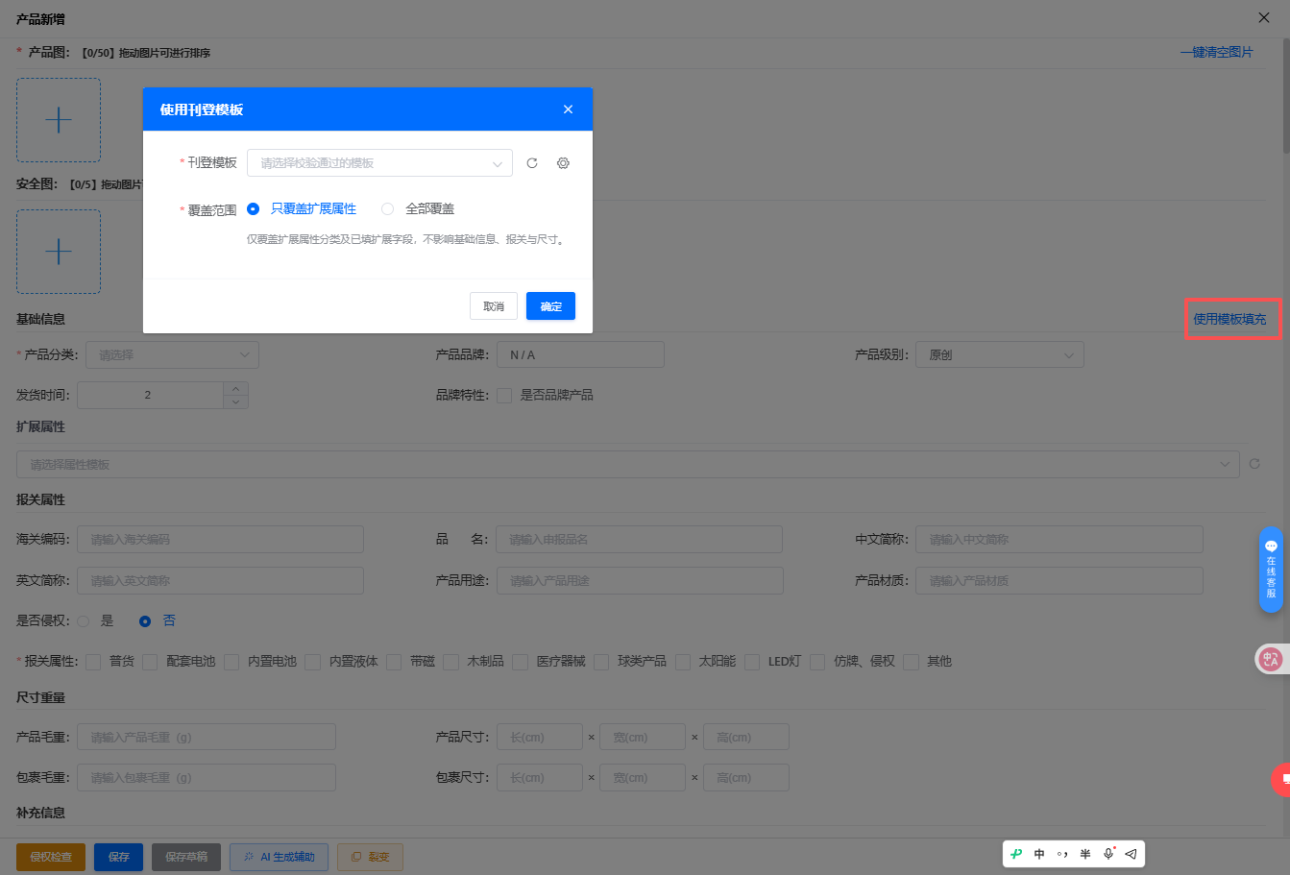1290x875 pixels.
Task: Check the 配套电池 checkbox
Action: coord(150,662)
